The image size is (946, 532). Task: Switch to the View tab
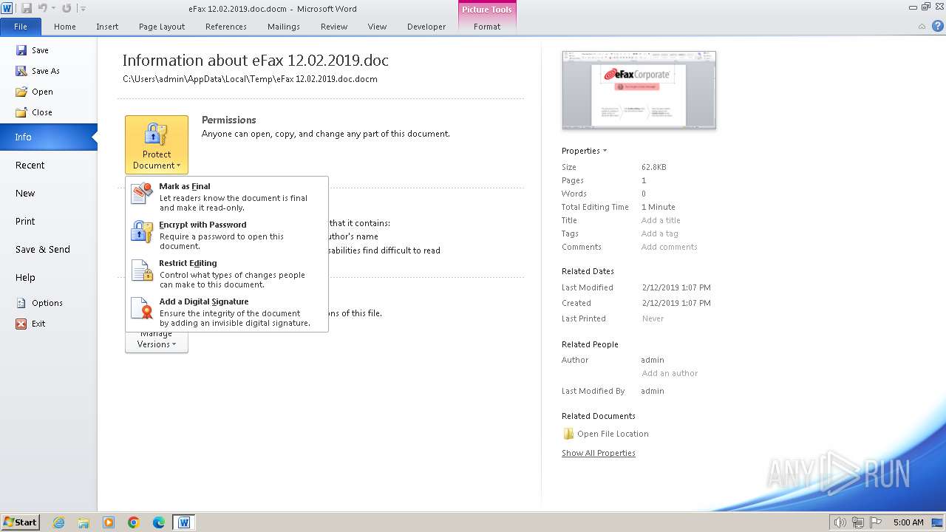(x=377, y=27)
